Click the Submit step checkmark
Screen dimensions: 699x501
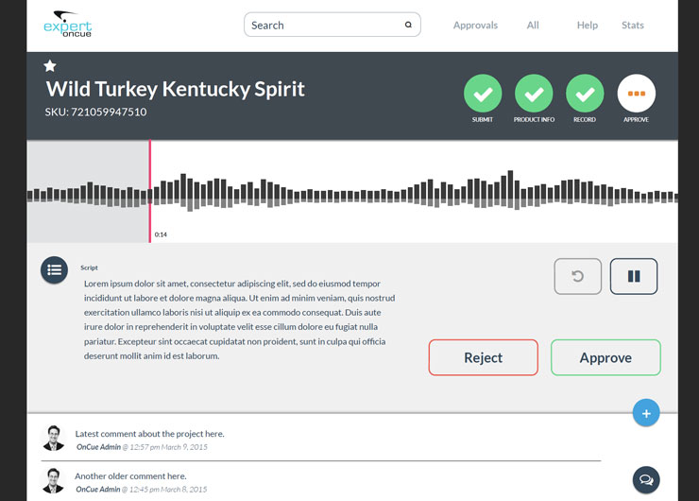tap(483, 94)
